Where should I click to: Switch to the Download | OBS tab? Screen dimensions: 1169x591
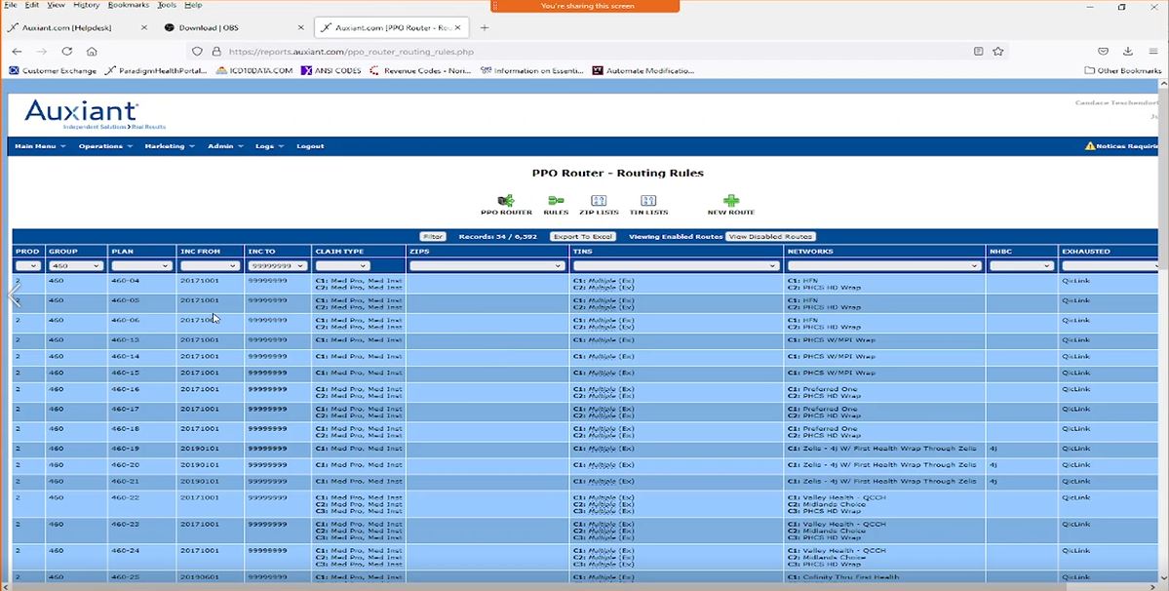(x=210, y=27)
